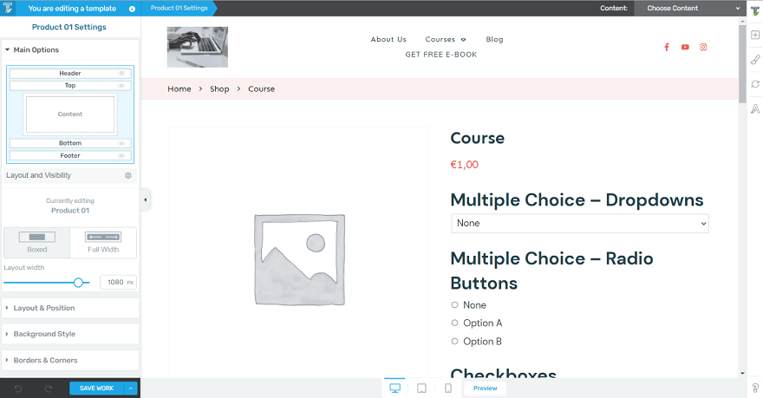
Task: Expand the Layout & Position section
Action: click(x=70, y=308)
